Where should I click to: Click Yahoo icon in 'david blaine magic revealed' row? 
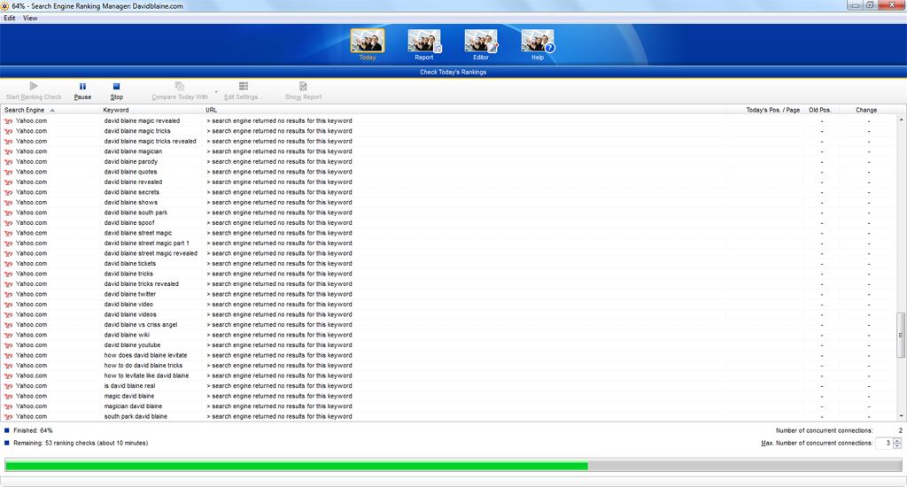coord(8,121)
